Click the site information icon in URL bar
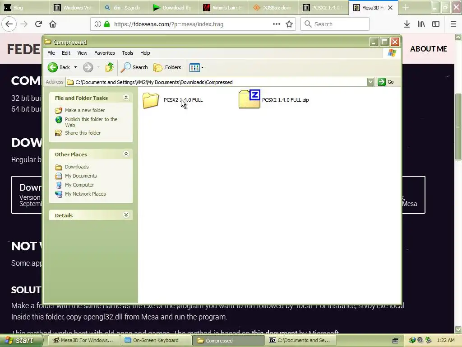 [x=98, y=24]
